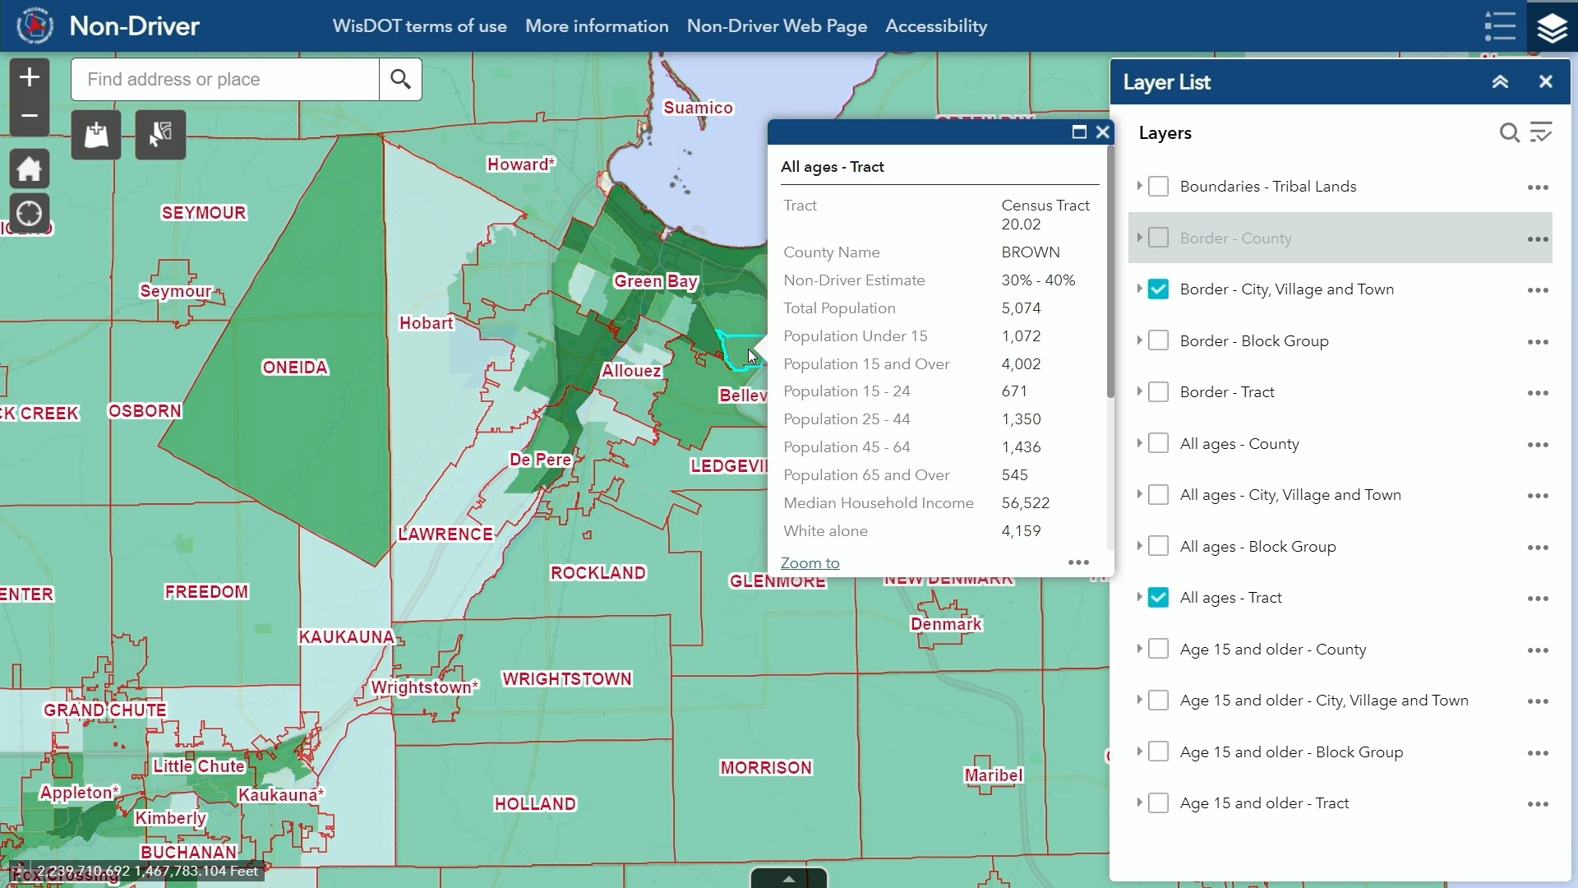Image resolution: width=1578 pixels, height=888 pixels.
Task: Click the Find address or place field
Action: pos(224,79)
